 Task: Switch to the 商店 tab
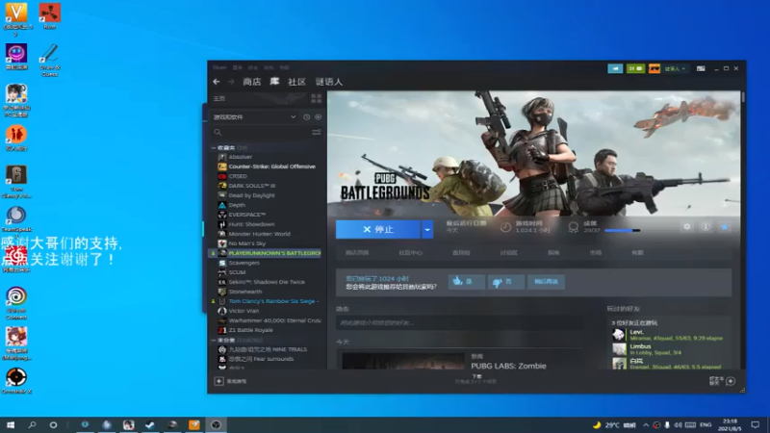[x=252, y=82]
